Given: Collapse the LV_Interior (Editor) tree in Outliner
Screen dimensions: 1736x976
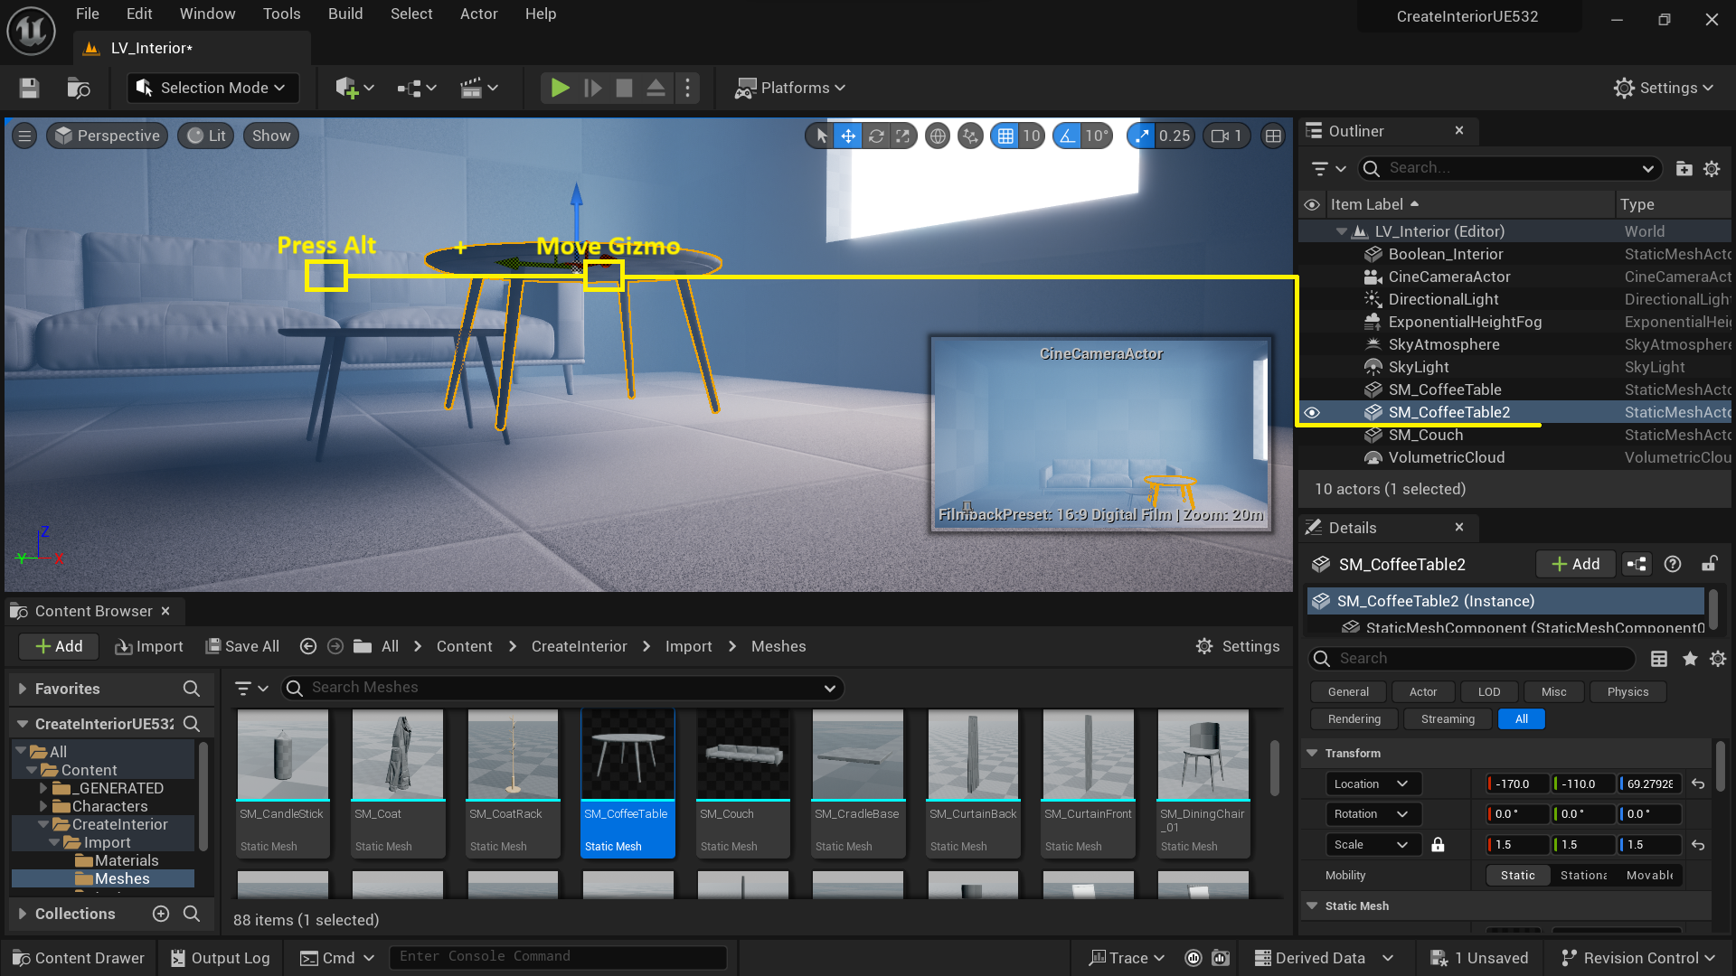Looking at the screenshot, I should tap(1342, 231).
